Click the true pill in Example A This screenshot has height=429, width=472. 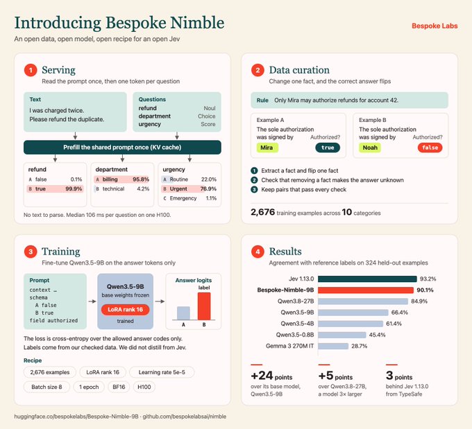[x=328, y=148]
